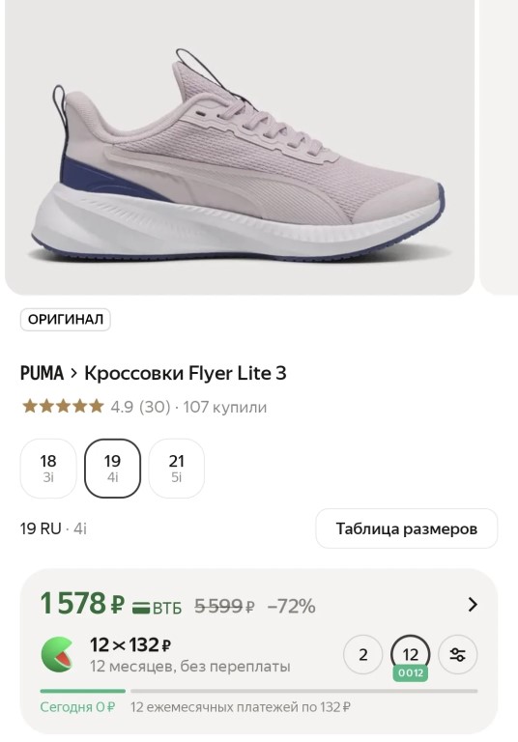Click the green Split installment logo icon

[57, 655]
